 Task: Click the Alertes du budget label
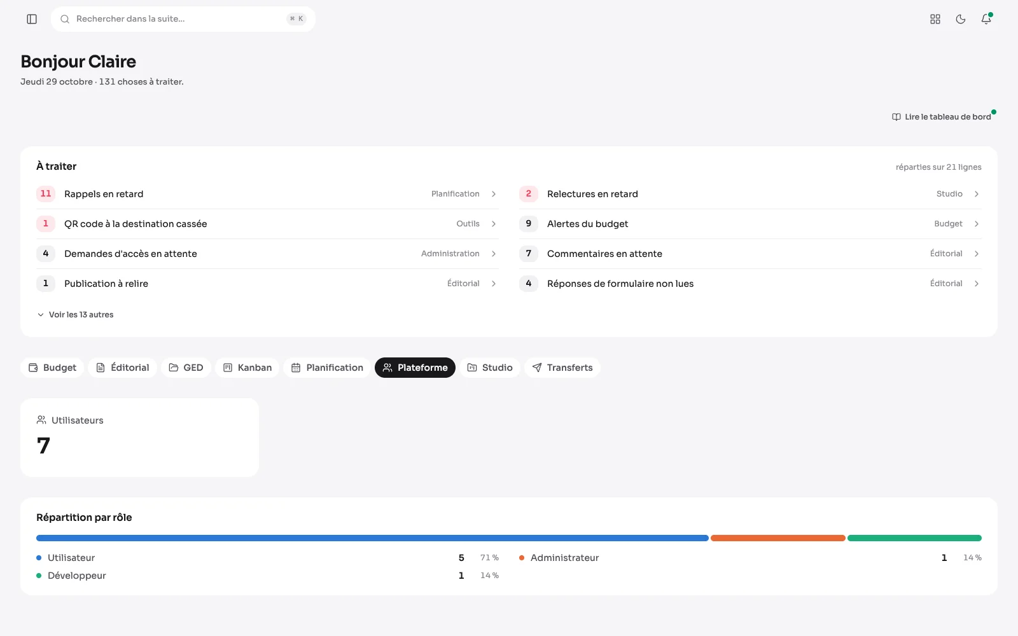(x=587, y=224)
